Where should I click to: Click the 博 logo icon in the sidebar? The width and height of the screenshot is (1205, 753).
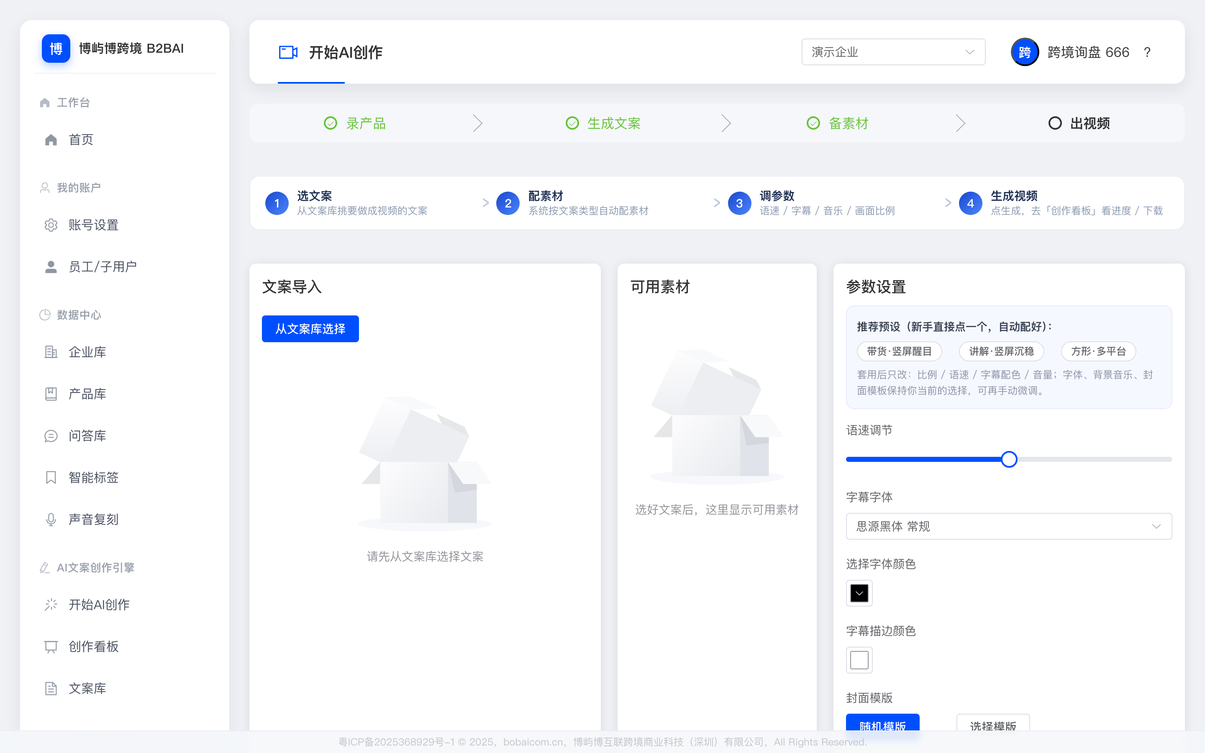coord(56,48)
